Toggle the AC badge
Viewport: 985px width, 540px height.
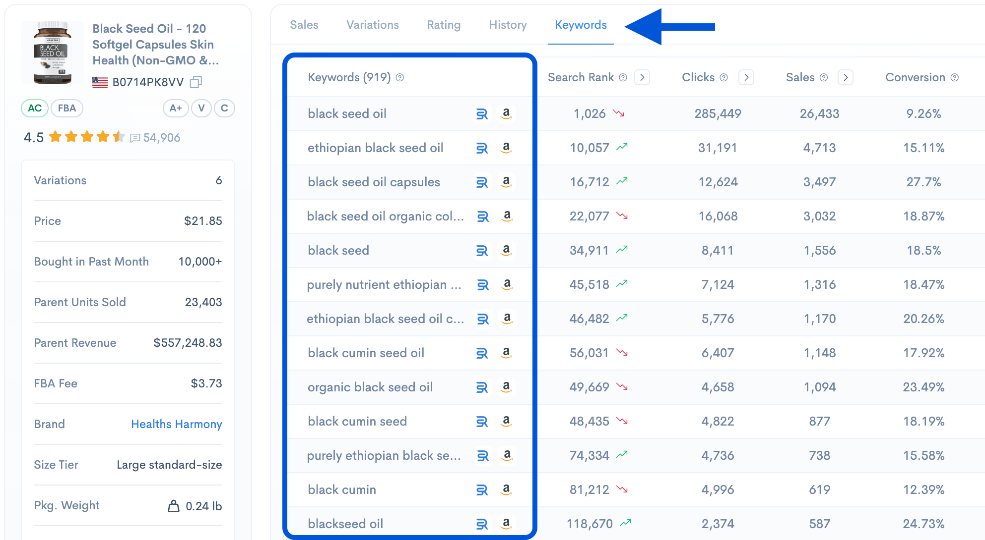tap(34, 108)
